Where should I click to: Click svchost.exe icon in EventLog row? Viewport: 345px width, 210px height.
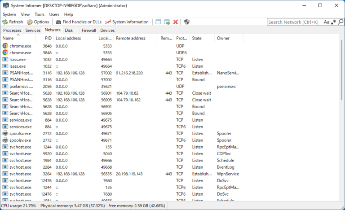[x=5, y=167]
